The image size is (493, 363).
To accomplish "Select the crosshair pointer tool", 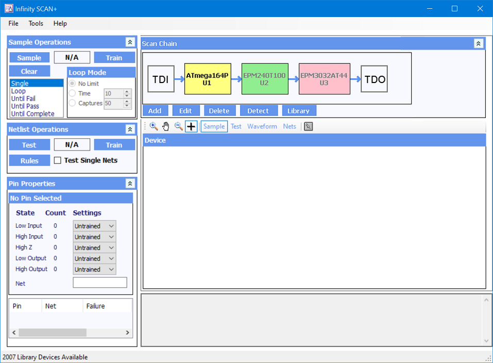I will click(191, 126).
